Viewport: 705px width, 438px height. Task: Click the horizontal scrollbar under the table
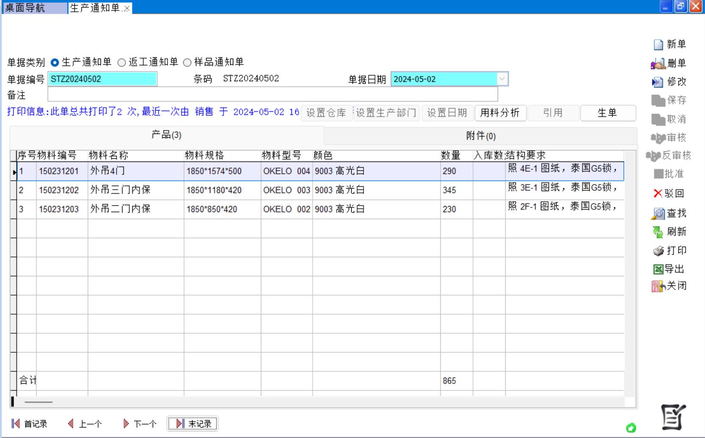pyautogui.click(x=38, y=402)
